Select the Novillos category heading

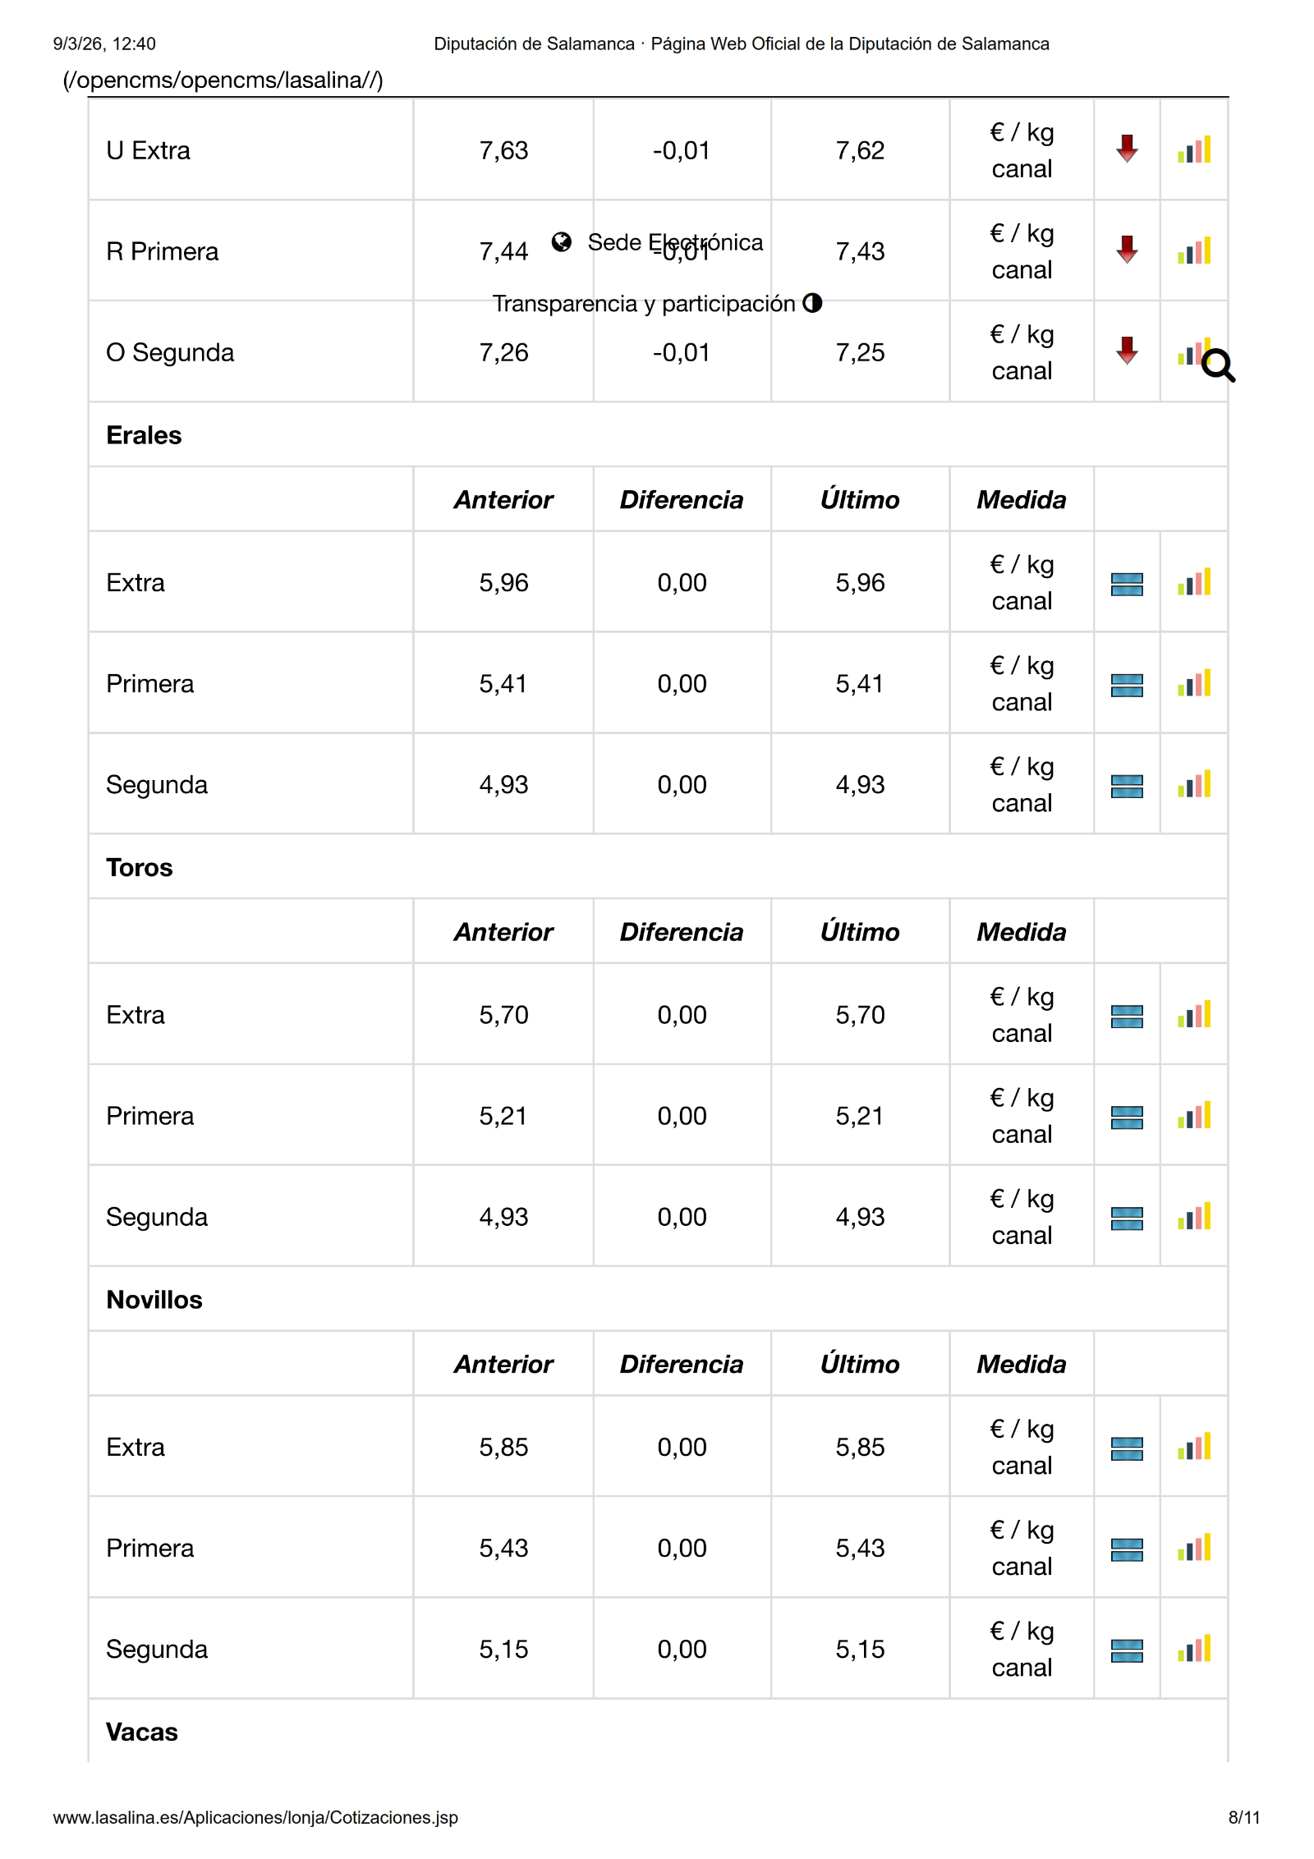pos(154,1299)
